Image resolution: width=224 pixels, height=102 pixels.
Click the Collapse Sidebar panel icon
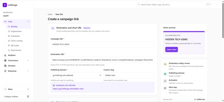coord(28,96)
